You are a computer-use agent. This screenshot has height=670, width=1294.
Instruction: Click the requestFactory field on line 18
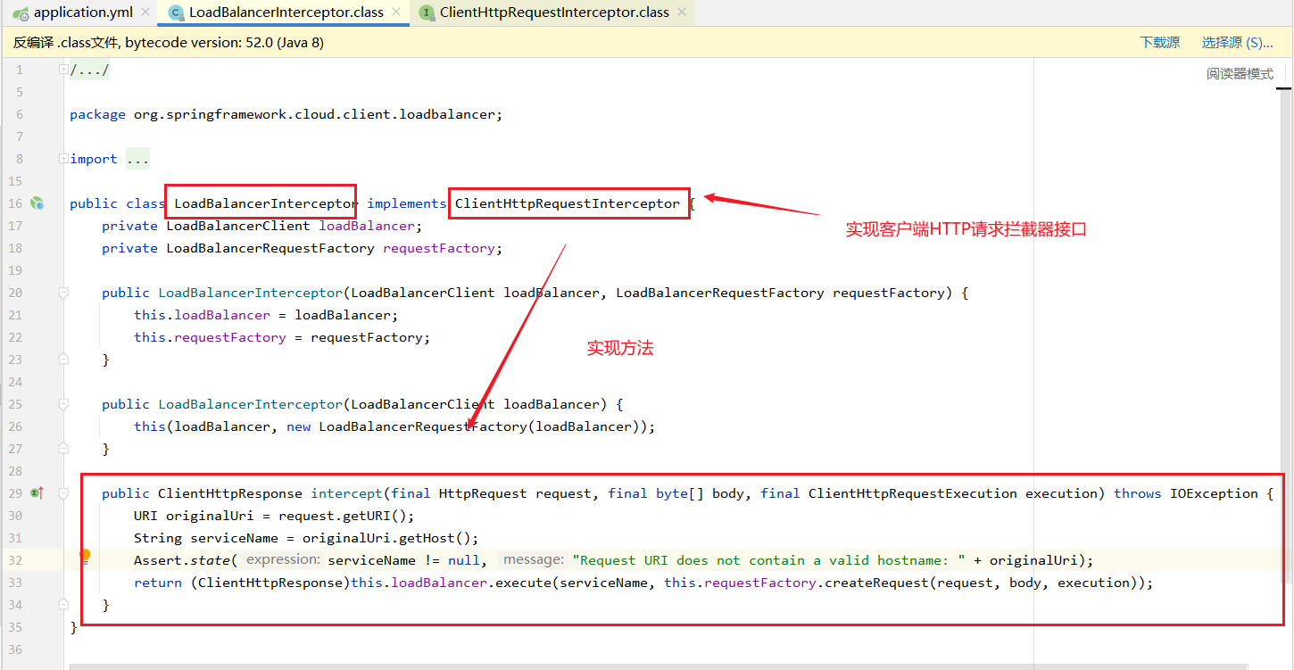[439, 248]
